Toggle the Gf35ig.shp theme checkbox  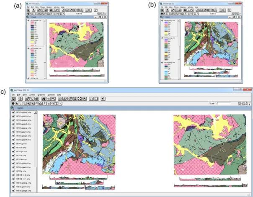13,171
